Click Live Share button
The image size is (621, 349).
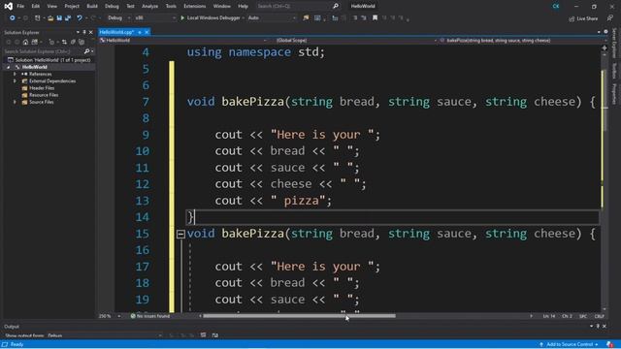point(583,18)
